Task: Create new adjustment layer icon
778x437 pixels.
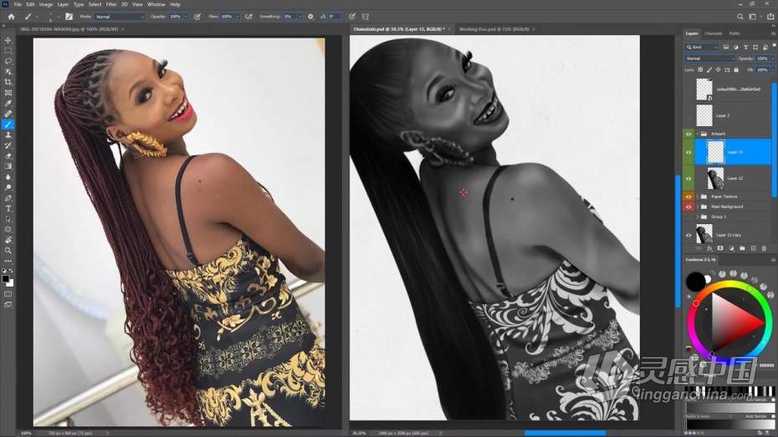Action: click(731, 248)
